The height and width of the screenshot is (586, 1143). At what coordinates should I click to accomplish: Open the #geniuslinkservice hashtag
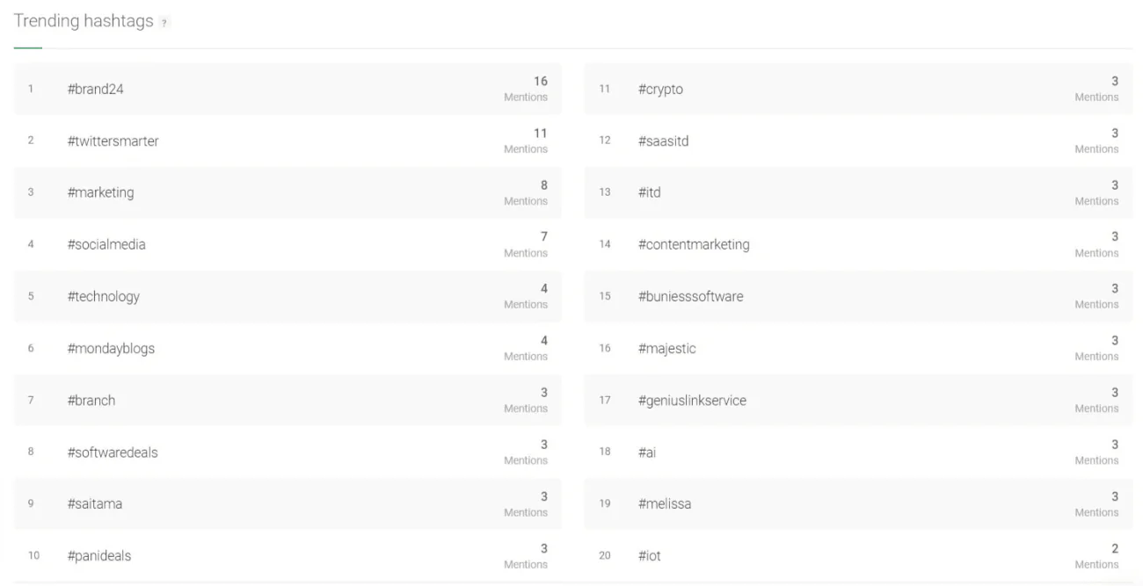(x=691, y=400)
